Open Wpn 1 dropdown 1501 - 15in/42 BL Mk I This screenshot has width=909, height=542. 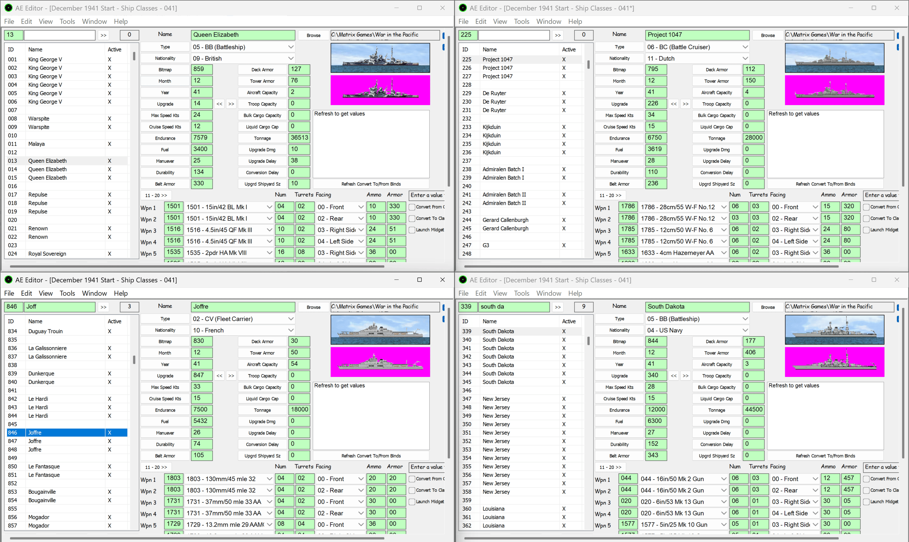(x=229, y=207)
